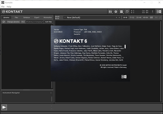Switch to the Database tab

click(27, 17)
